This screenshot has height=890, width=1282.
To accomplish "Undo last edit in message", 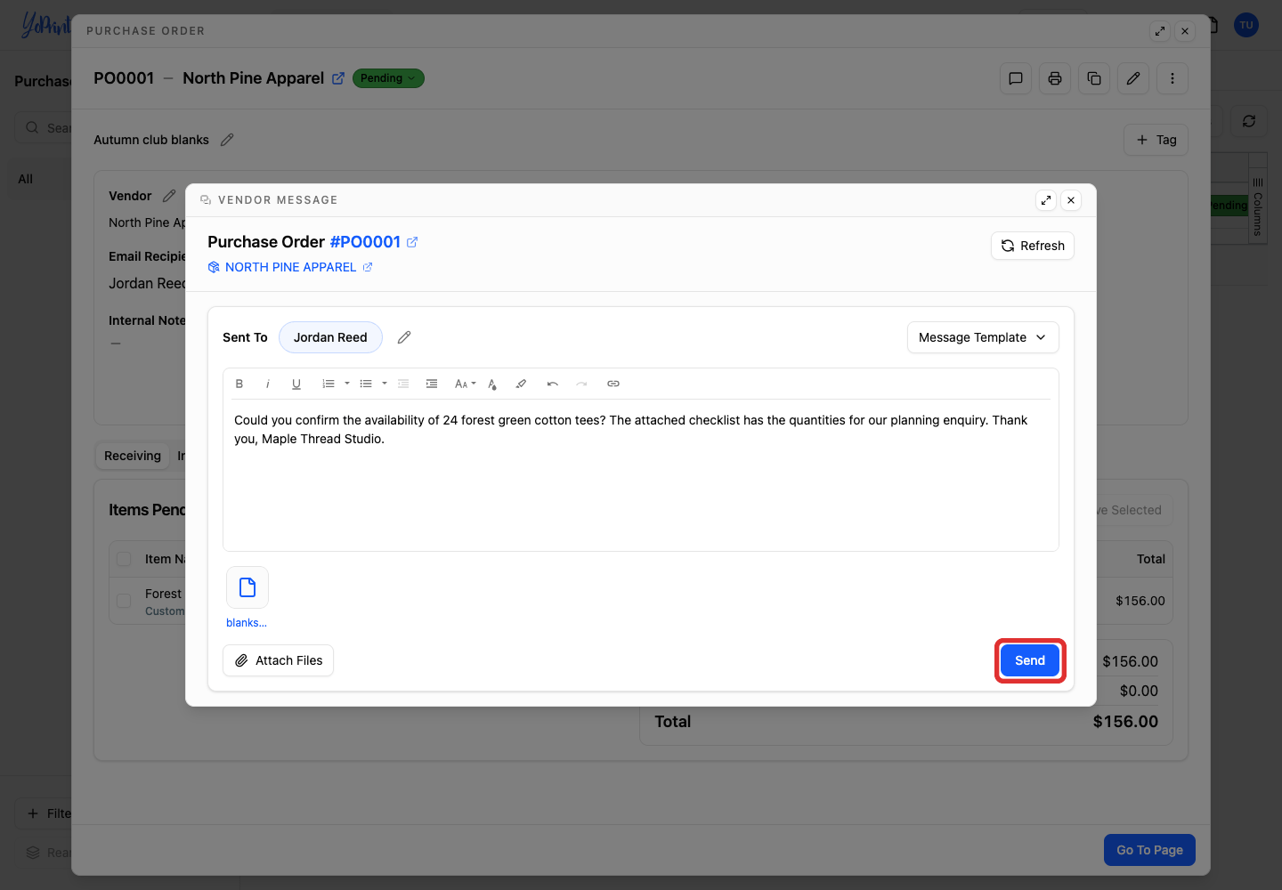I will (553, 384).
